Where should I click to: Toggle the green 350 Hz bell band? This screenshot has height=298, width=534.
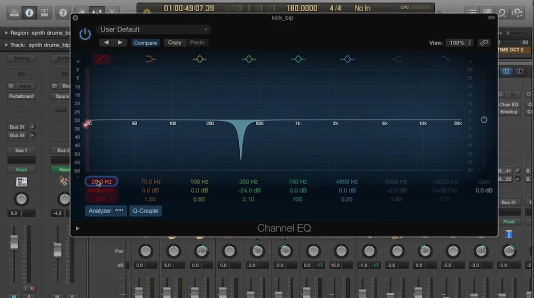(x=249, y=59)
